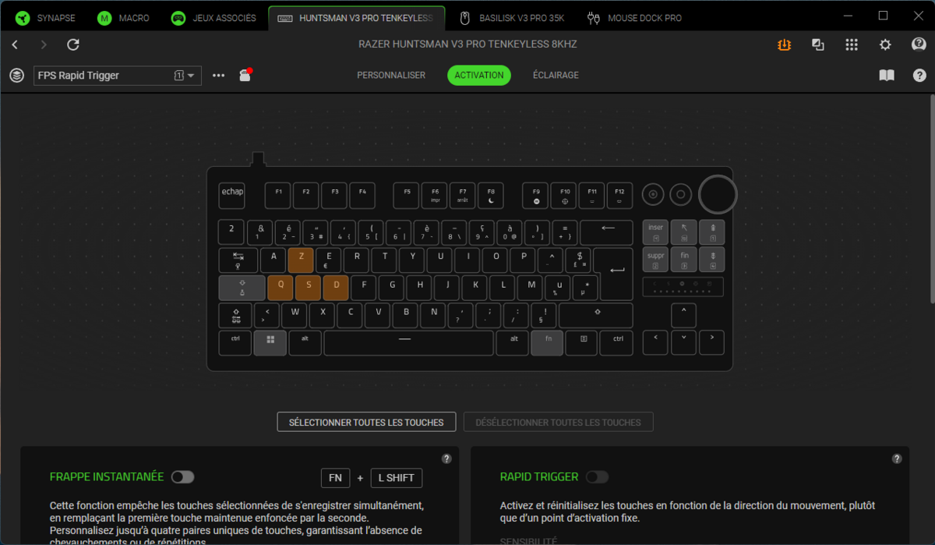This screenshot has height=545, width=935.
Task: Show Frappe Instantanée help tooltip
Action: 446,458
